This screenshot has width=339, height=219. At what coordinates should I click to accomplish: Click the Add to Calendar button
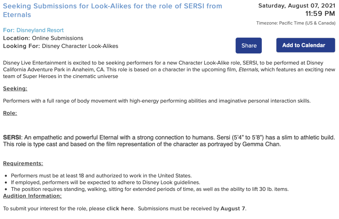click(305, 45)
